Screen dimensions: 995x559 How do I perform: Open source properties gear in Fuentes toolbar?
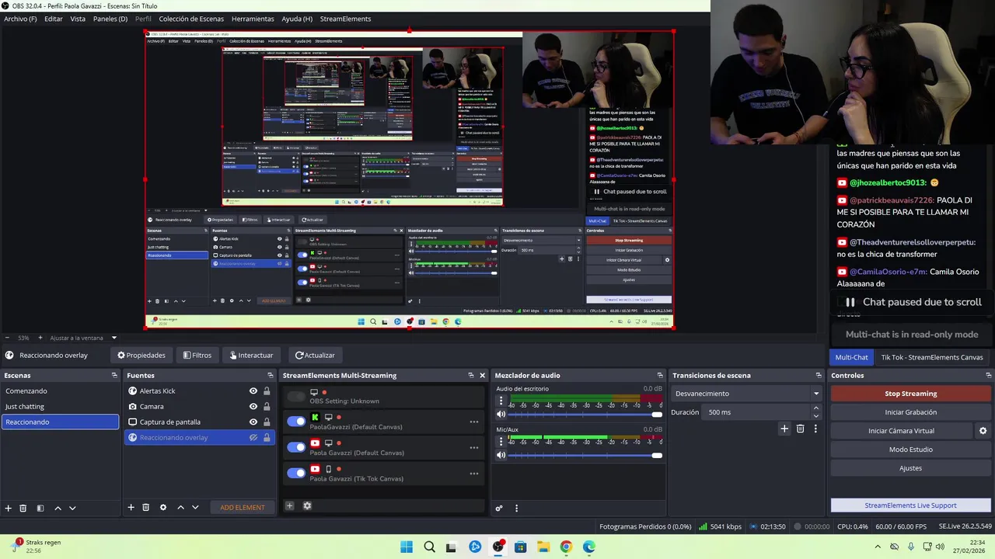[x=162, y=507]
